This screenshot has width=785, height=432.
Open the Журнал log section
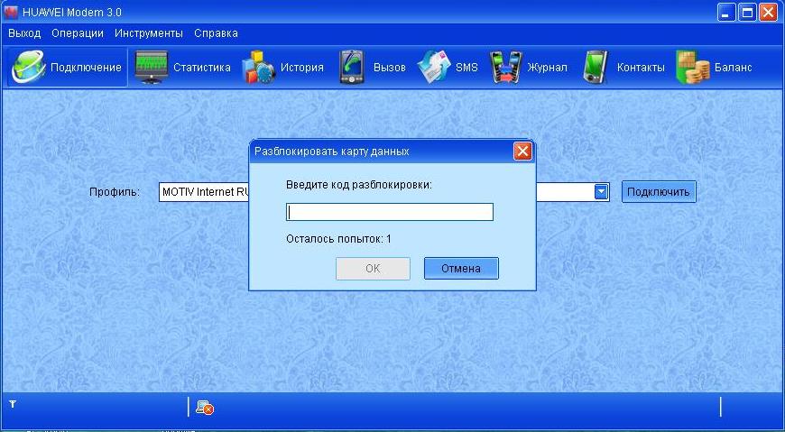click(x=528, y=67)
